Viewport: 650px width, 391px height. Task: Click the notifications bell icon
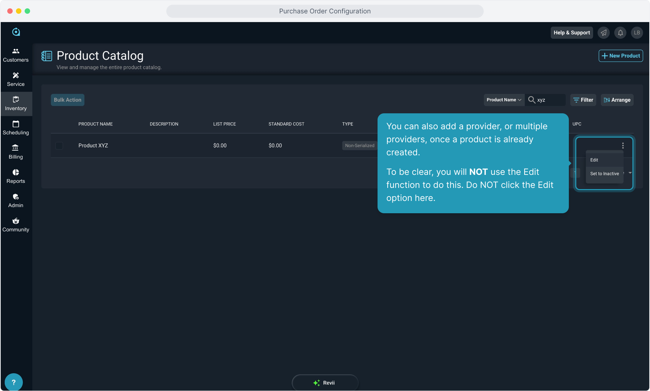pos(620,33)
